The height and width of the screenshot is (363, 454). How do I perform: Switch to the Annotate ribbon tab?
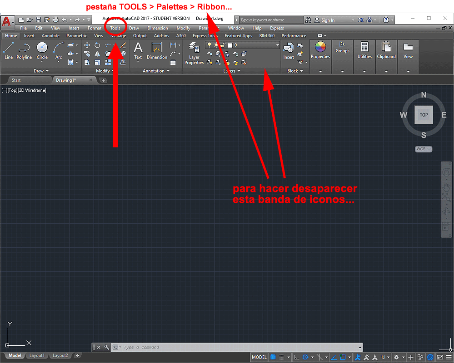[50, 35]
